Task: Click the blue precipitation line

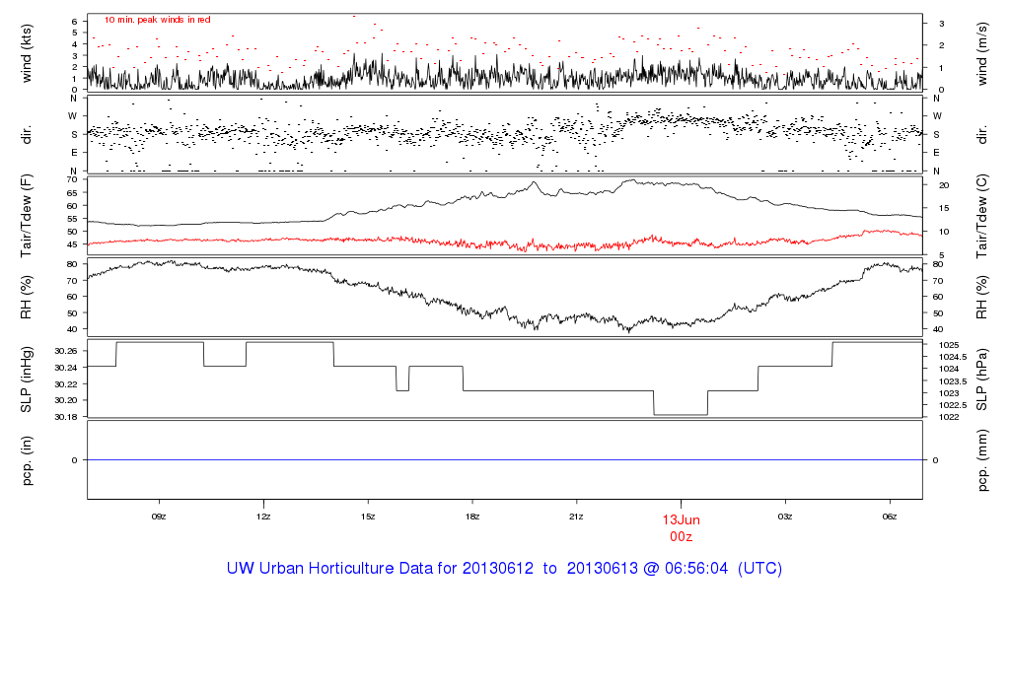Action: pyautogui.click(x=505, y=460)
